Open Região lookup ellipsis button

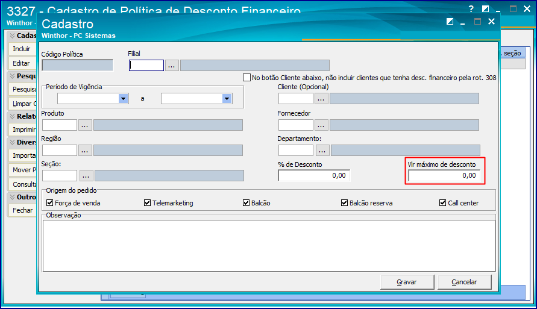[x=85, y=150]
